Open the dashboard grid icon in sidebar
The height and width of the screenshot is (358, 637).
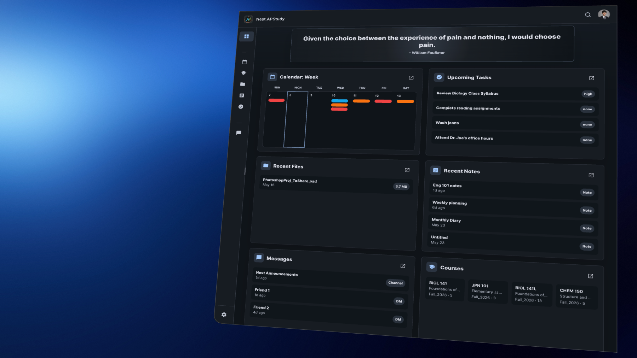(x=247, y=36)
